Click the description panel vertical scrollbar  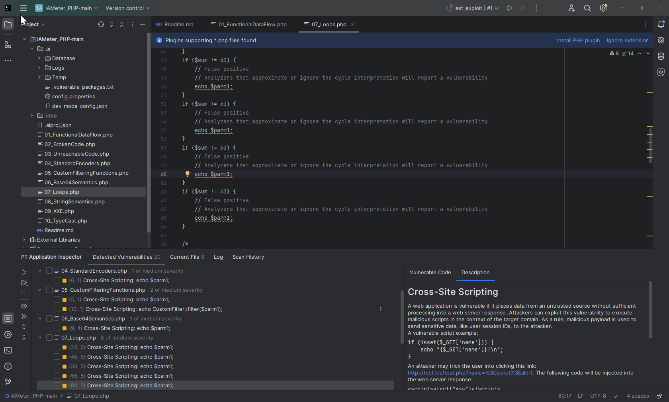pos(651,310)
